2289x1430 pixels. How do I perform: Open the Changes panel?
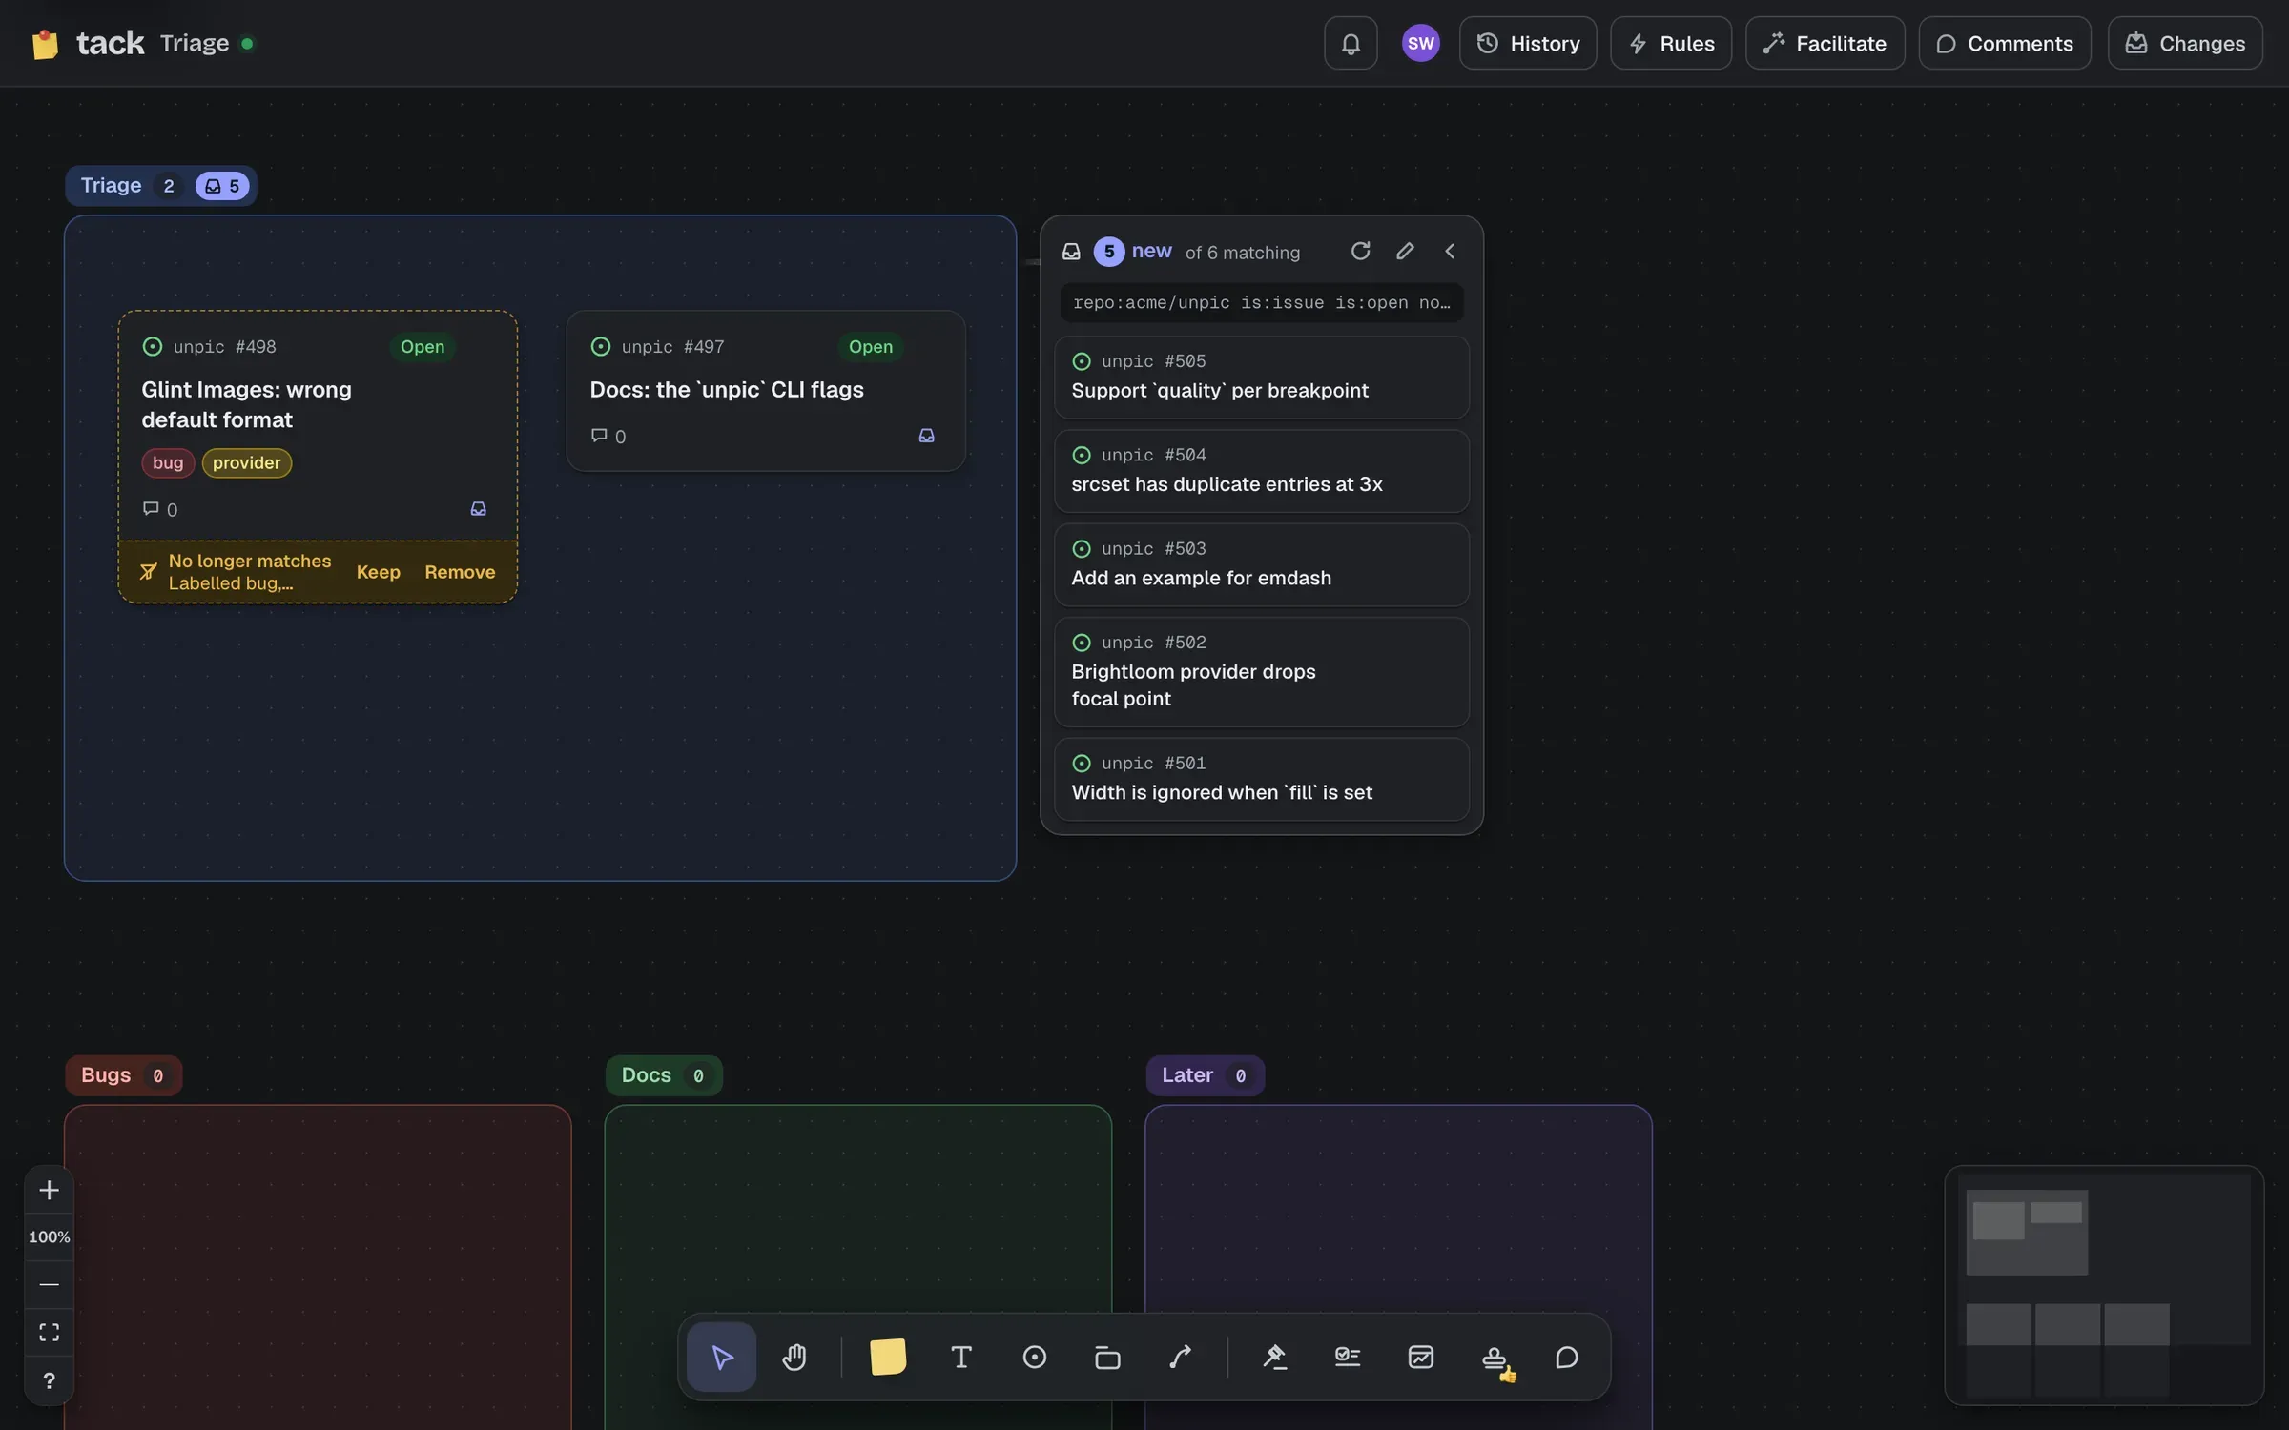tap(2185, 43)
